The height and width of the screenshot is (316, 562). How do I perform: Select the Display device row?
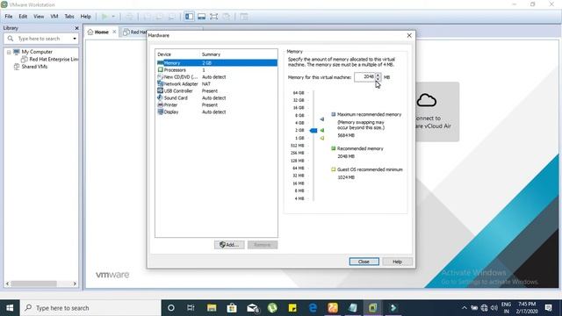click(x=217, y=111)
